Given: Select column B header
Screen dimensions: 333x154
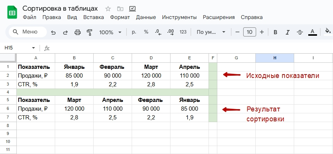Looking at the screenshot, I should pos(74,58).
